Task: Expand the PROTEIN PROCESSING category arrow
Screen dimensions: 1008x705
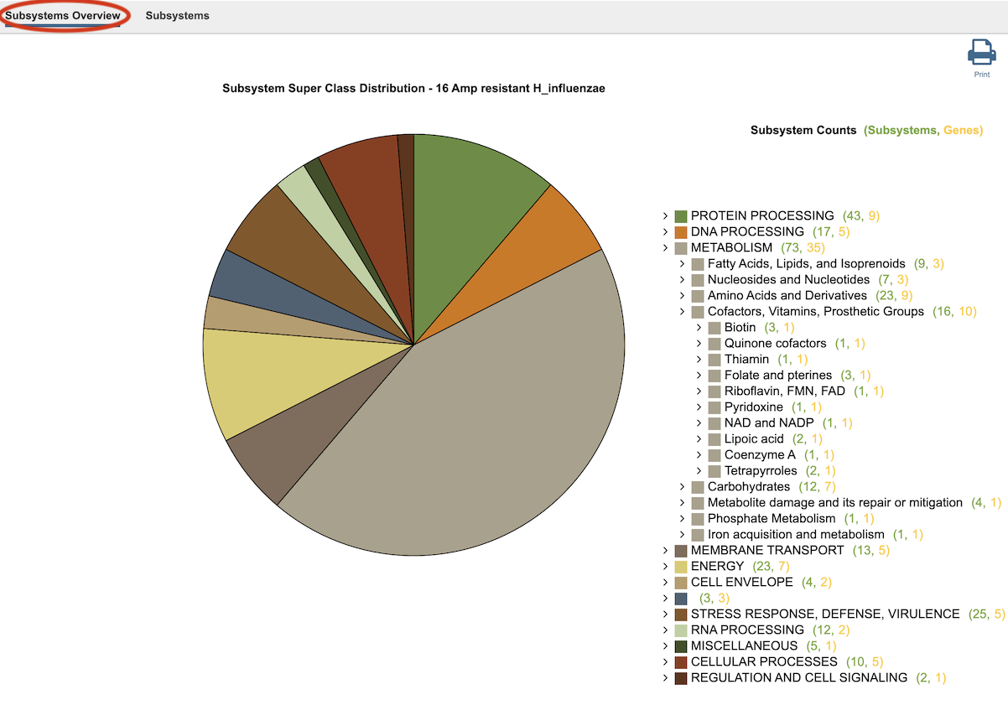Action: (x=665, y=215)
